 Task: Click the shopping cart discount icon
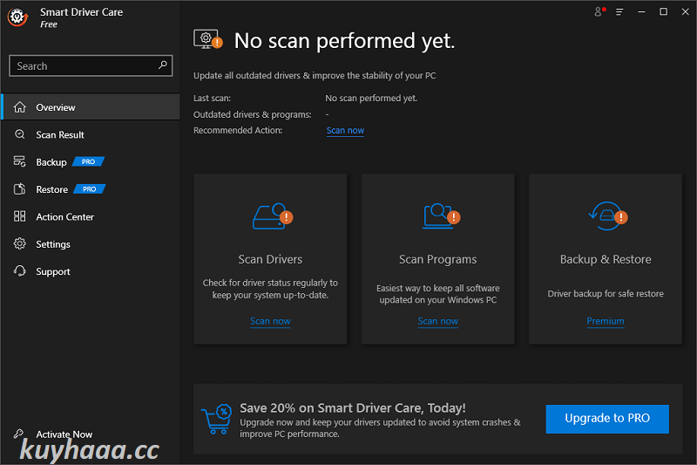[x=217, y=419]
